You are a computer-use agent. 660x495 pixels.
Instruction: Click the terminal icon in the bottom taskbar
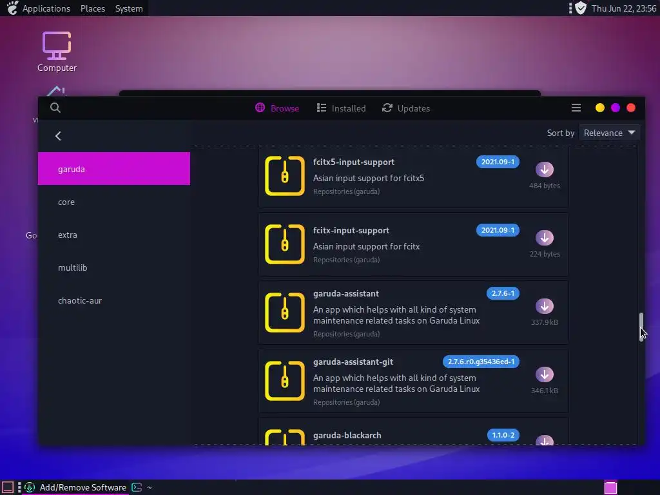[137, 487]
